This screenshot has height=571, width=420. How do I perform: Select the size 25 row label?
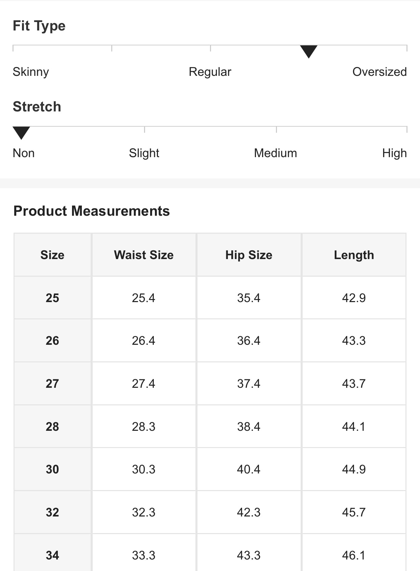pyautogui.click(x=52, y=298)
